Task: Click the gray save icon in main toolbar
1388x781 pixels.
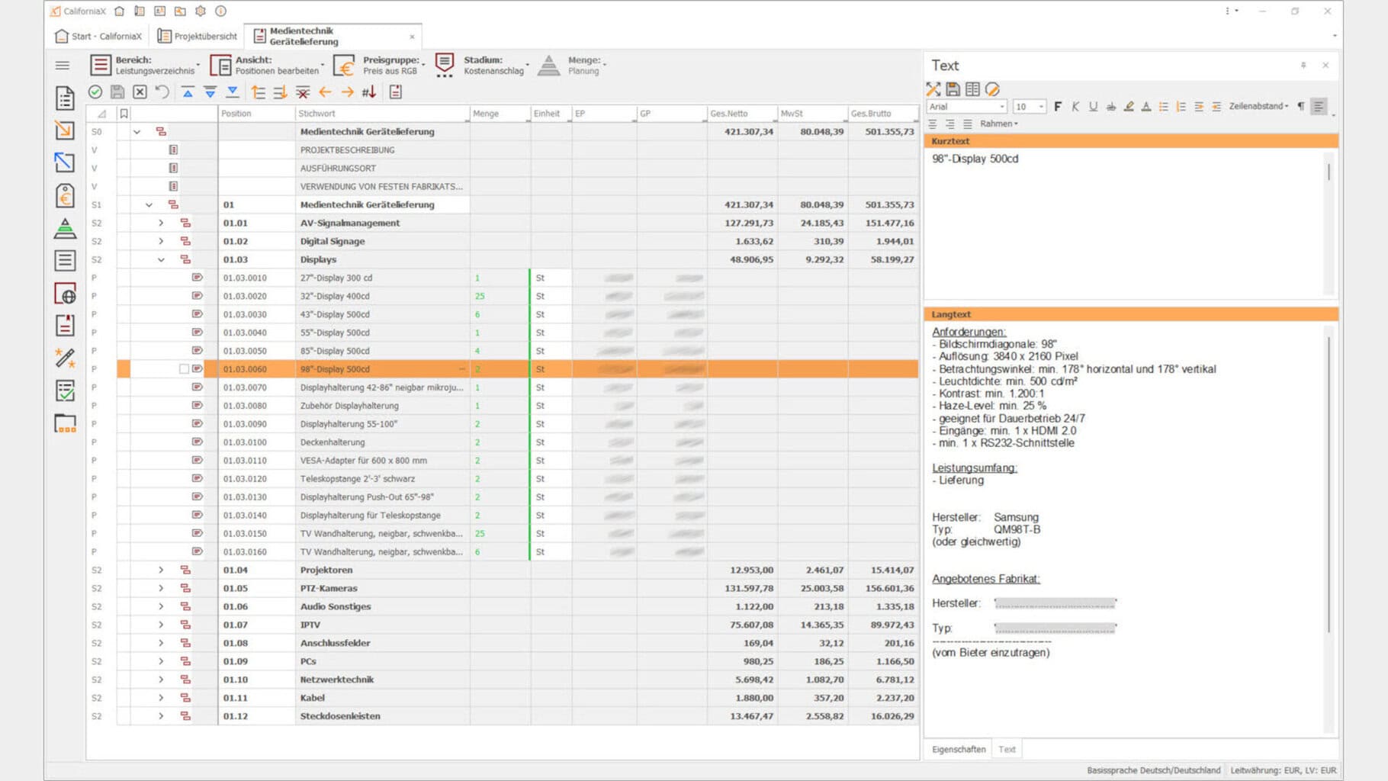Action: [x=117, y=92]
